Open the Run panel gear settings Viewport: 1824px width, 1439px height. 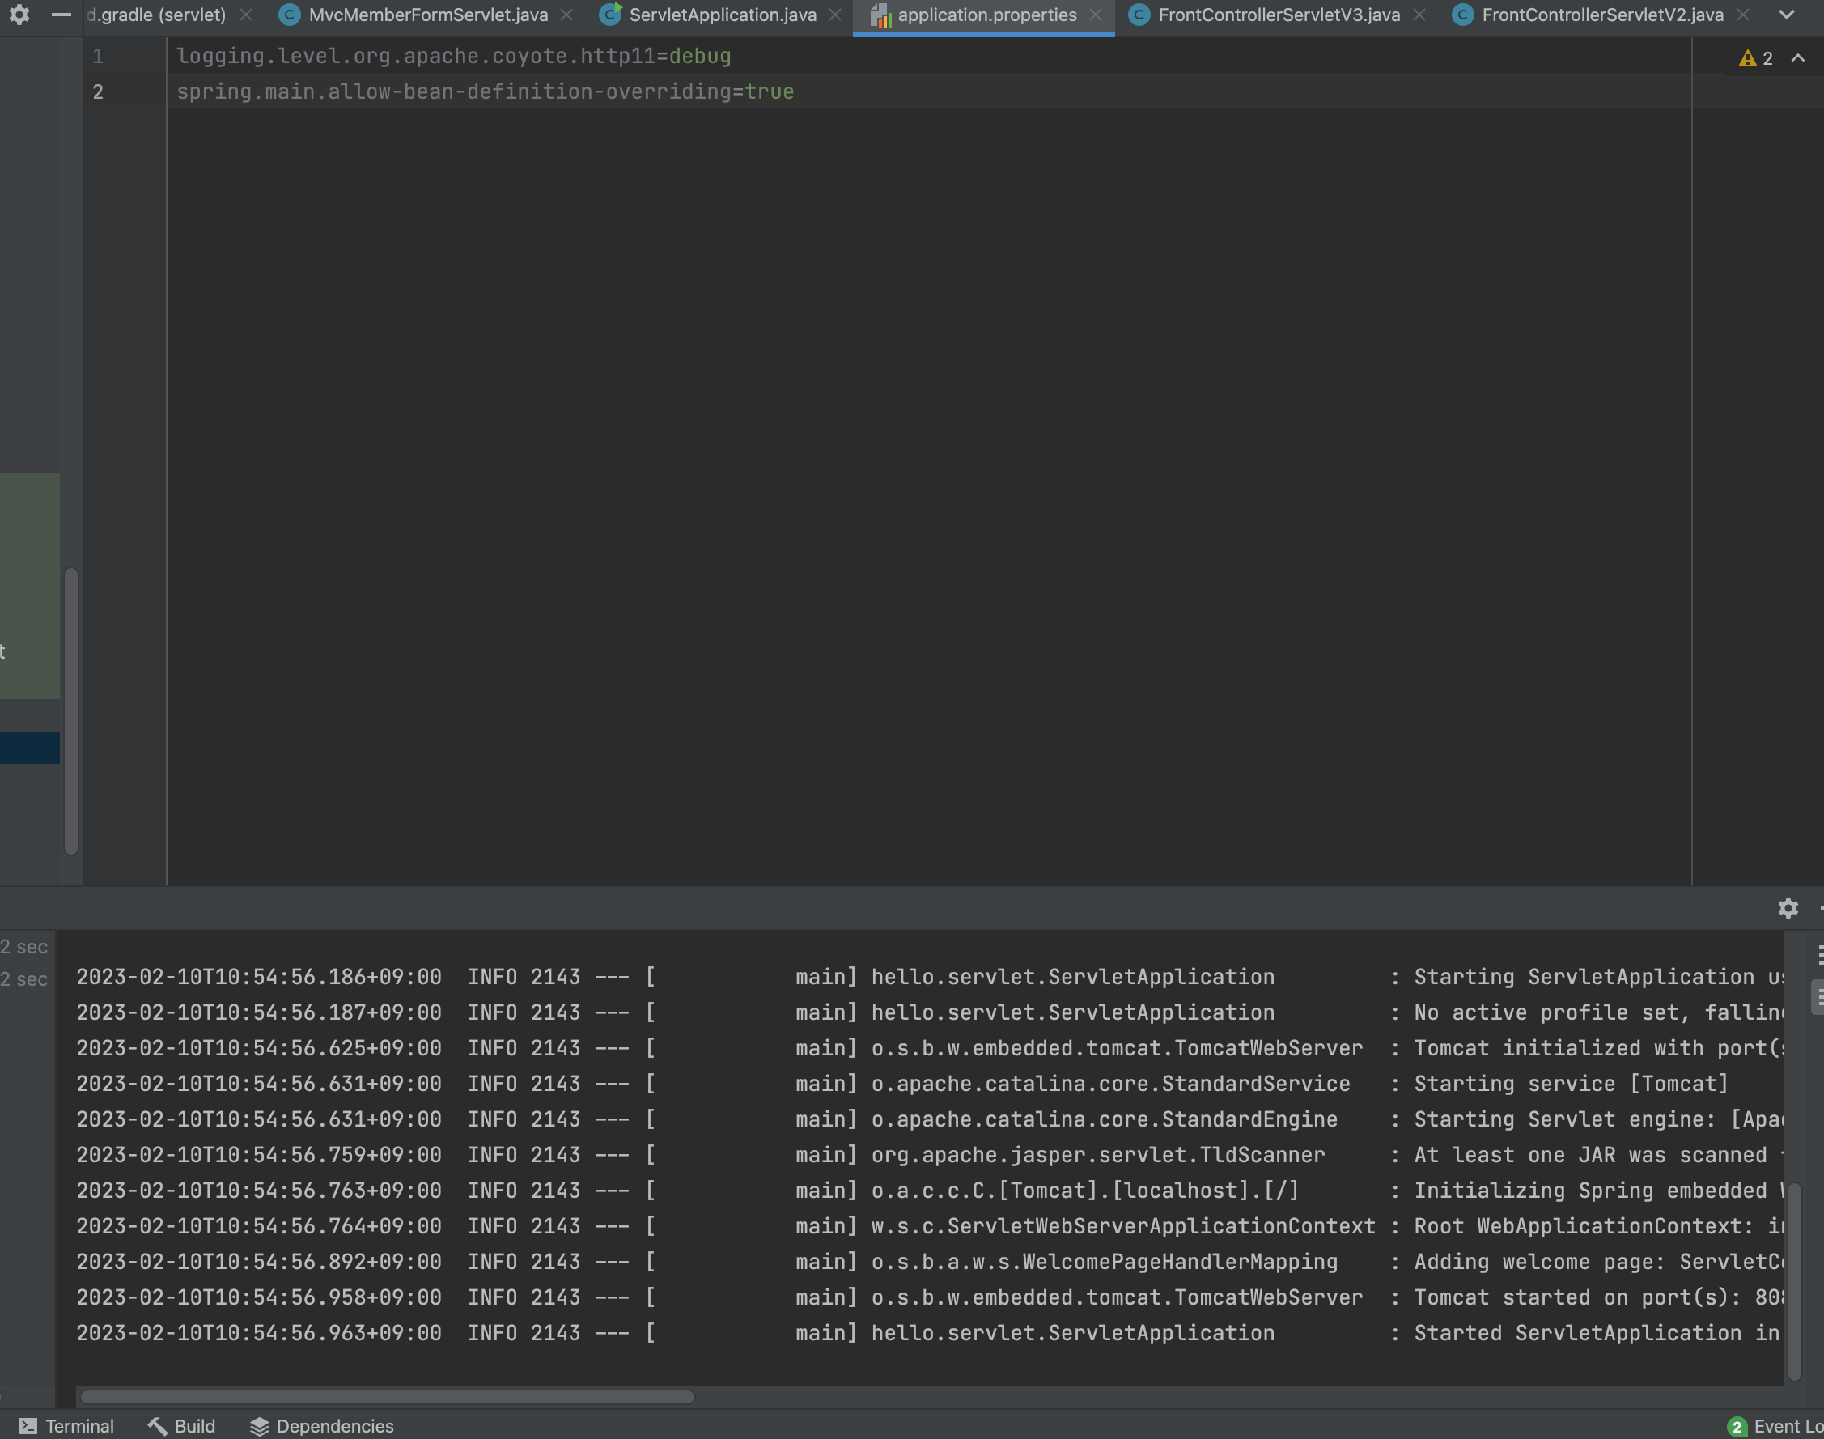pyautogui.click(x=1788, y=907)
